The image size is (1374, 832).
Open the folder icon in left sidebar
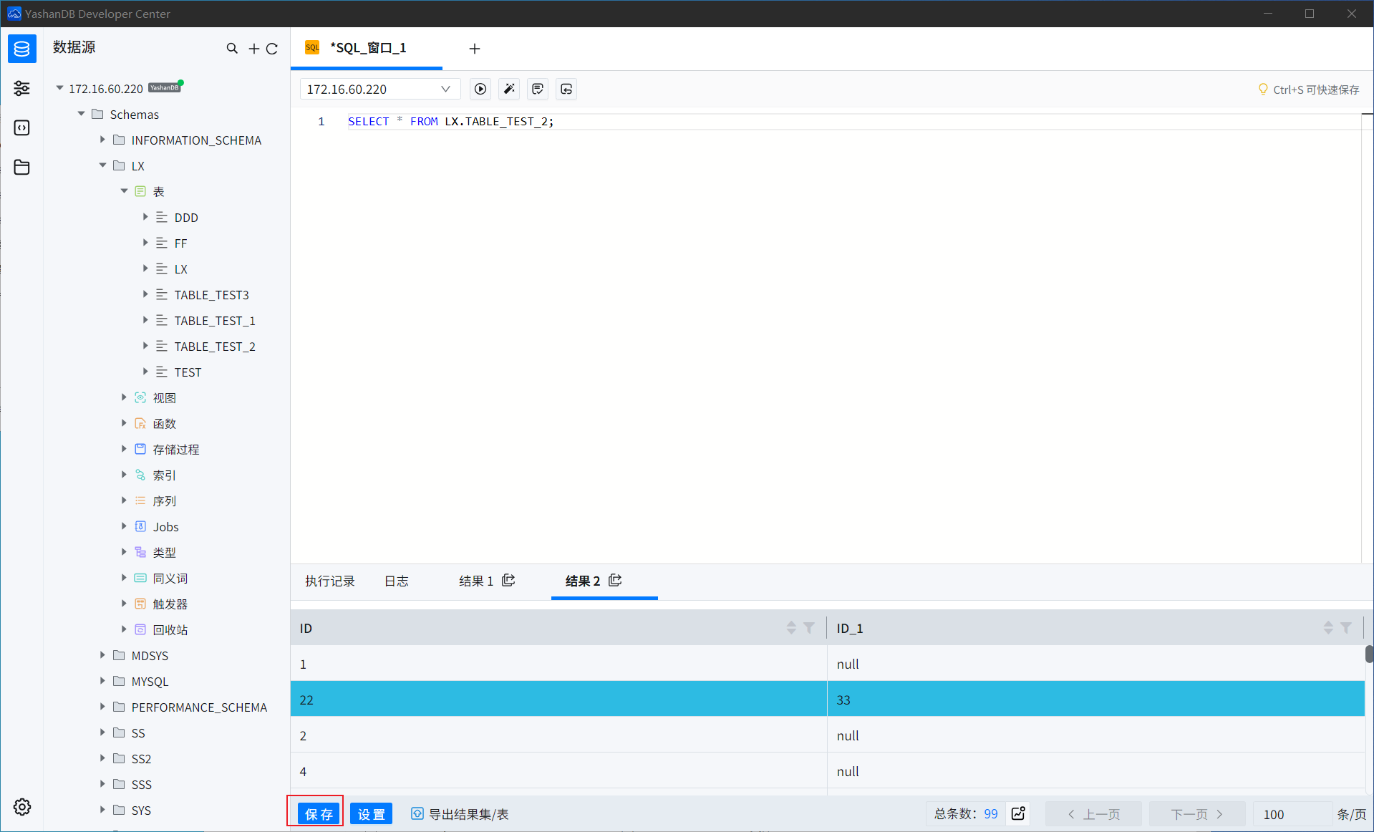[x=22, y=167]
